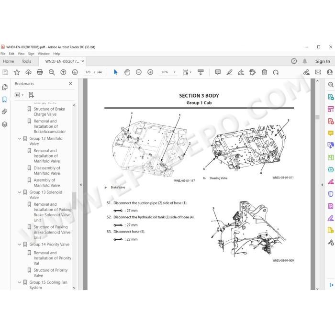
Task: Click document scroll up arrow
Action: pyautogui.click(x=317, y=81)
